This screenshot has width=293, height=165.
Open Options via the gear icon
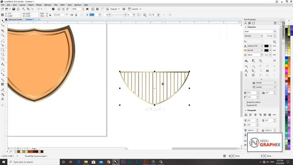[124, 9]
